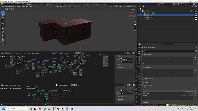Hide the Cube with its eye icon
Screen dimensions: 198x111
pos(194,15)
